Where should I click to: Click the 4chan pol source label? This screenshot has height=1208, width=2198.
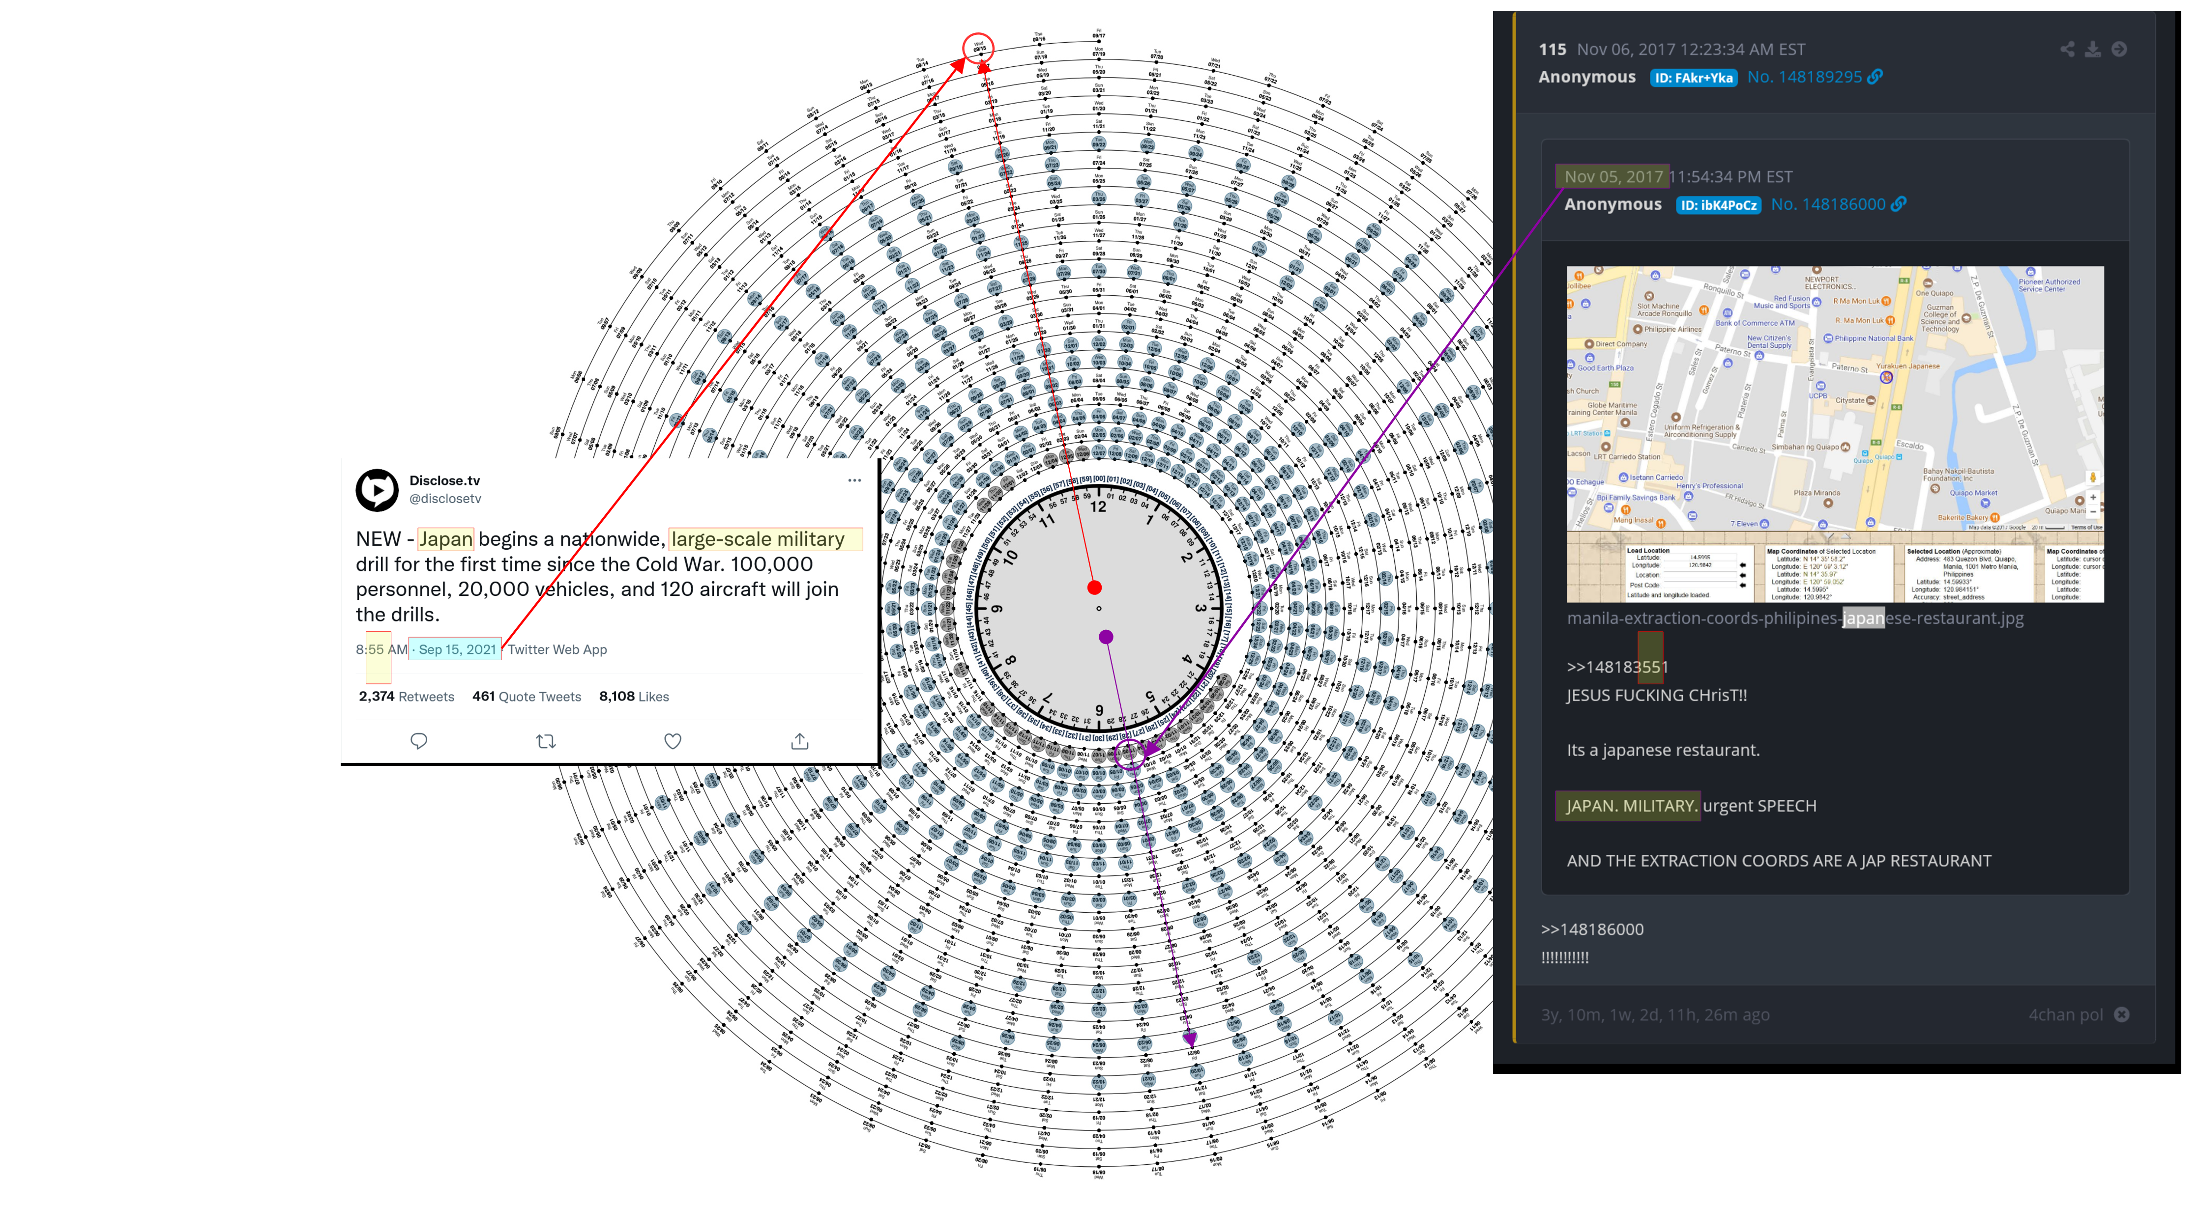[2066, 1014]
